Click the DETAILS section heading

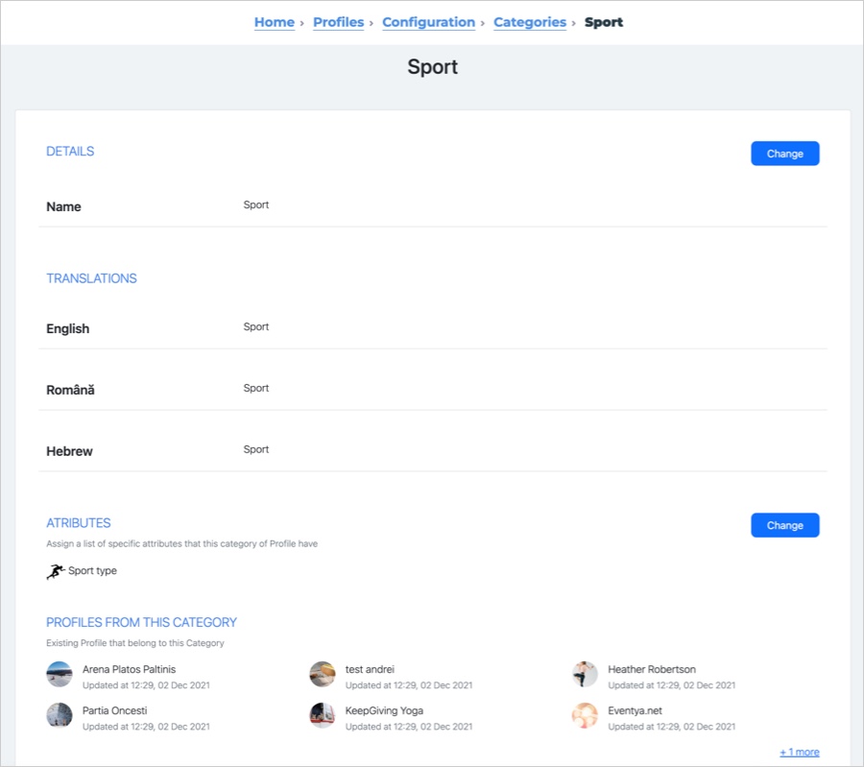(70, 152)
